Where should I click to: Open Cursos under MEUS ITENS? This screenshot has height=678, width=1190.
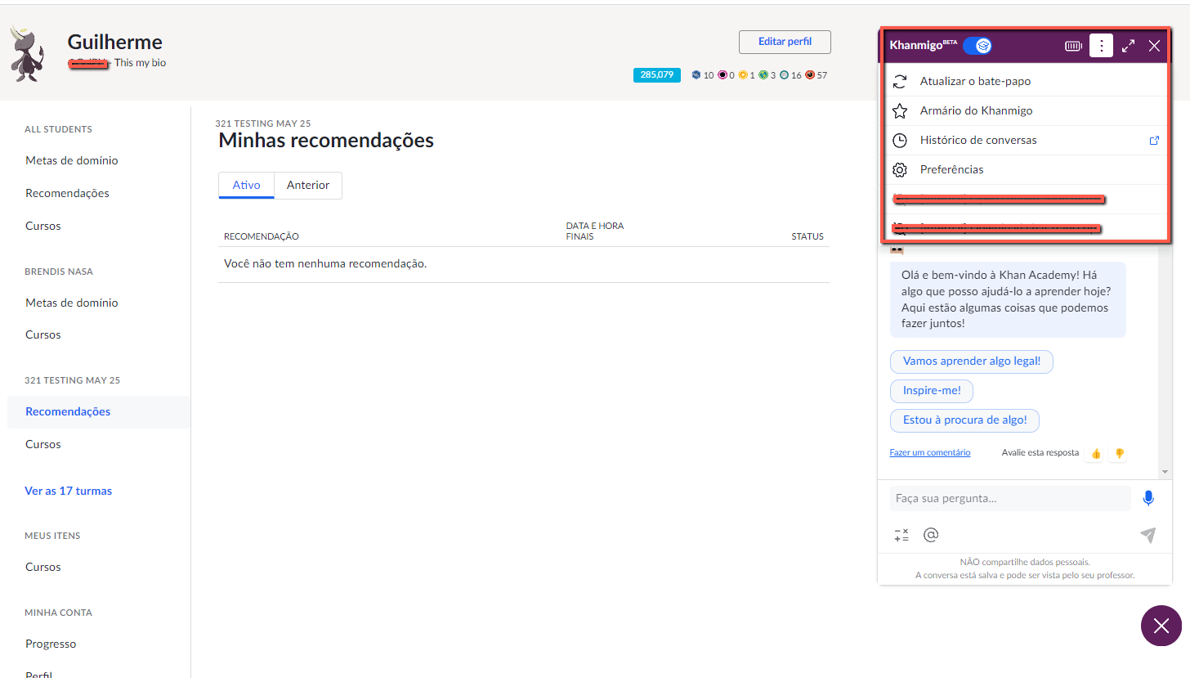pyautogui.click(x=43, y=567)
